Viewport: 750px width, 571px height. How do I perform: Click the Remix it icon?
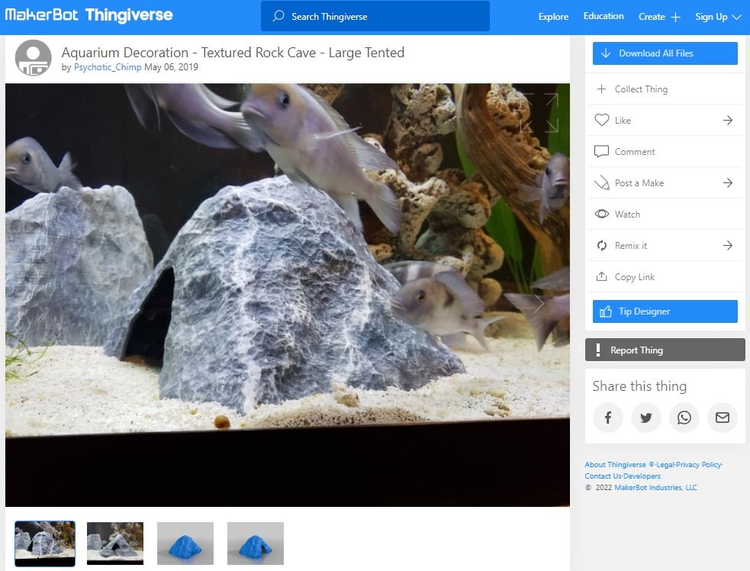click(603, 245)
